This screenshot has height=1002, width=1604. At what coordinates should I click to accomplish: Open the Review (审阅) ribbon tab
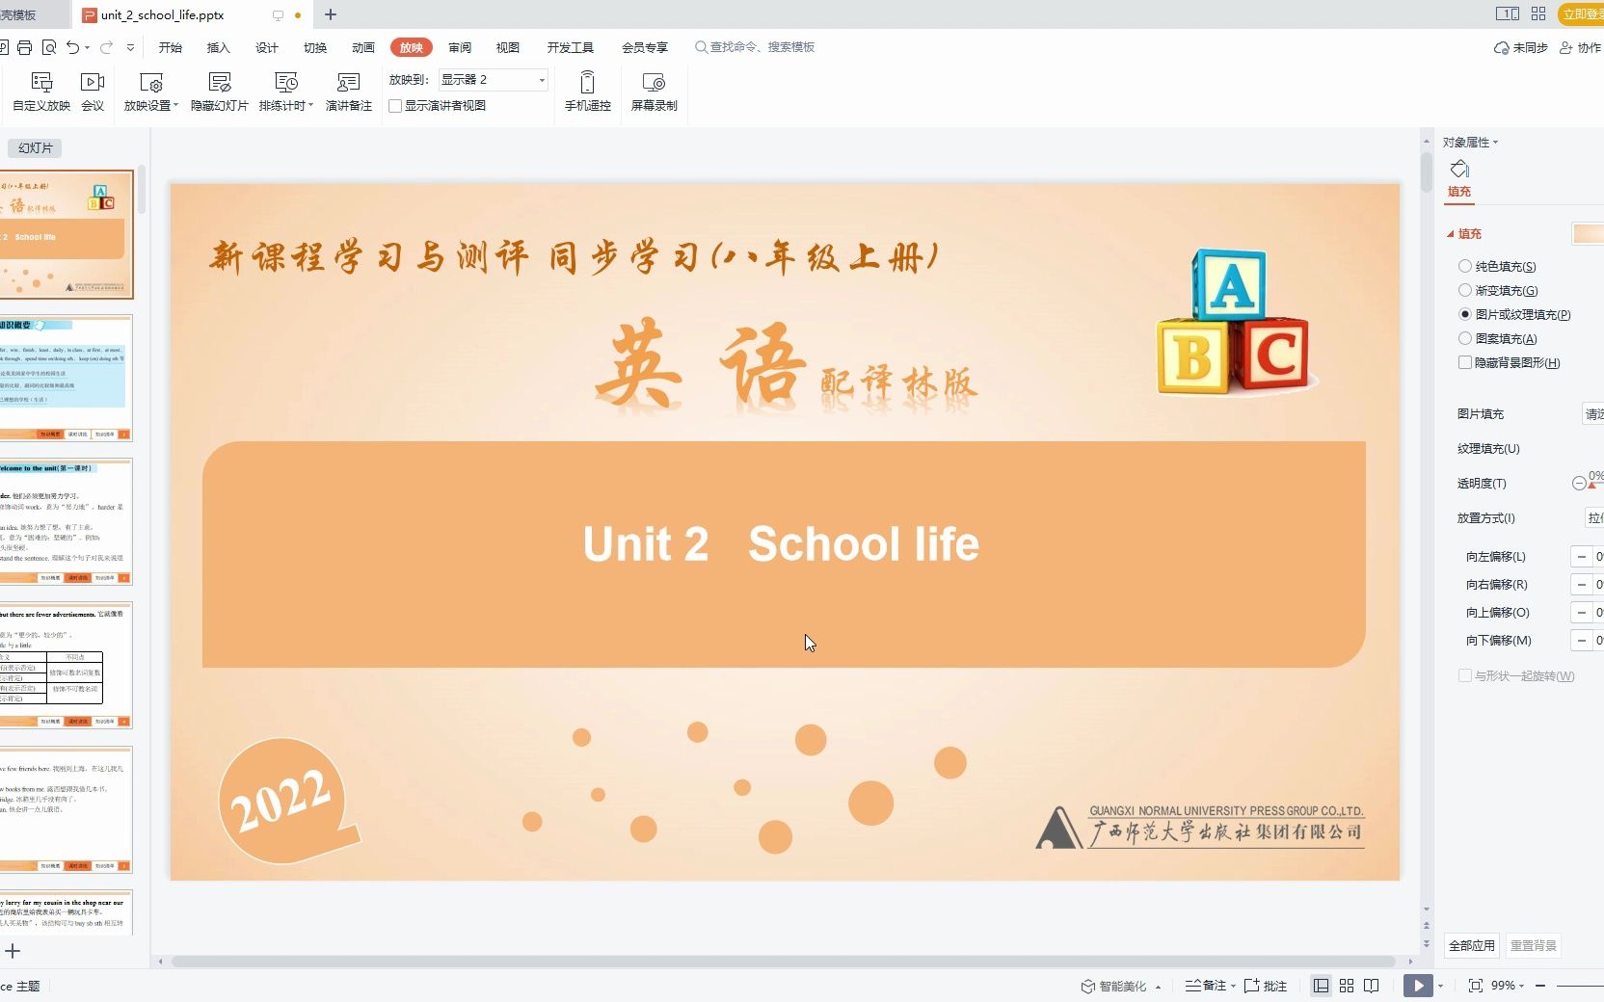460,47
